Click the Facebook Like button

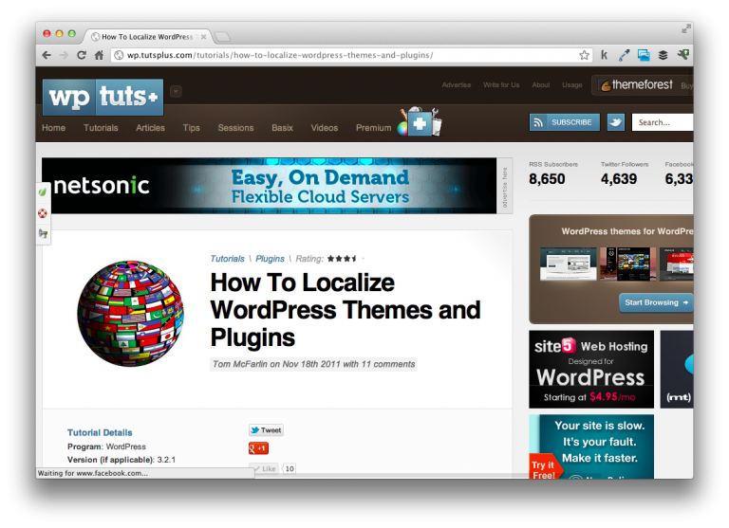(264, 468)
